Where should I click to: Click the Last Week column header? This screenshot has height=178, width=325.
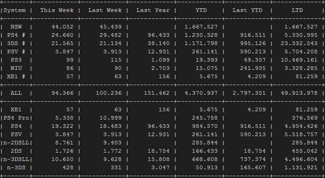105,10
